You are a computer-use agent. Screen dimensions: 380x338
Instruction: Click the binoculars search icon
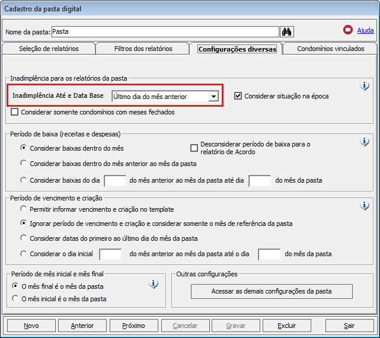coord(287,32)
